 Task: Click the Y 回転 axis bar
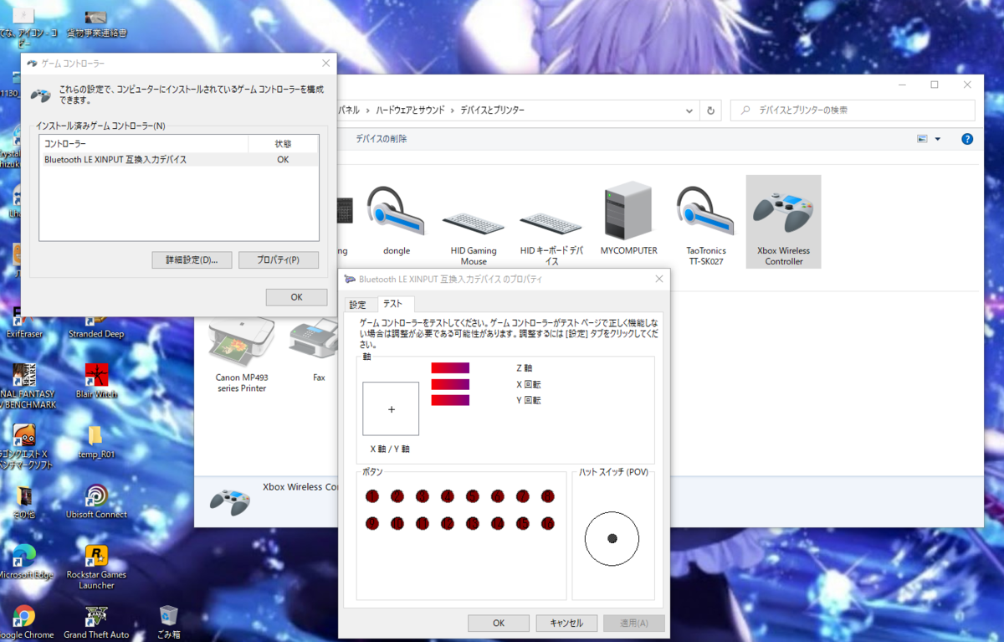pos(450,400)
